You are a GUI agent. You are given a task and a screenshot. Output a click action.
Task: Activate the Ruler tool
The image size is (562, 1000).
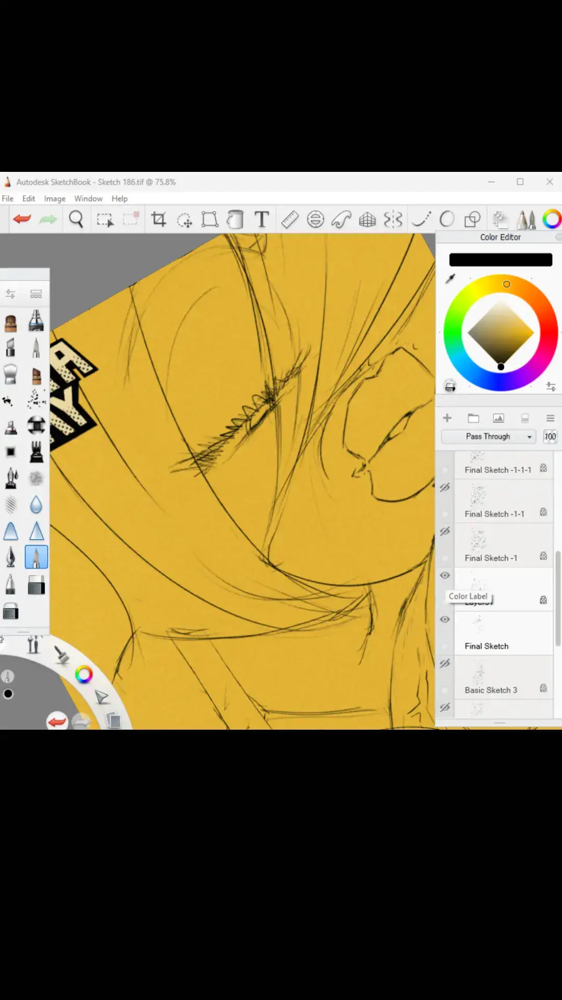tap(290, 219)
